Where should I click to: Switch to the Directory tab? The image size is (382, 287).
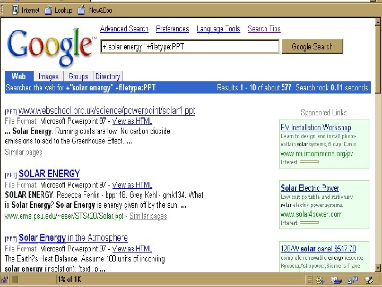point(108,77)
